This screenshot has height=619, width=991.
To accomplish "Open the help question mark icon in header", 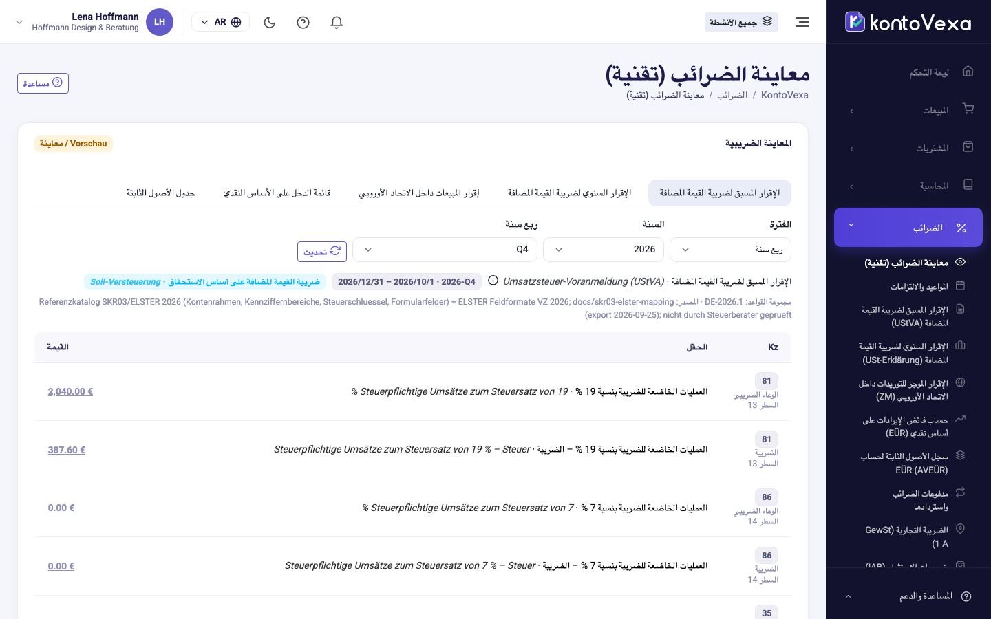I will click(303, 22).
